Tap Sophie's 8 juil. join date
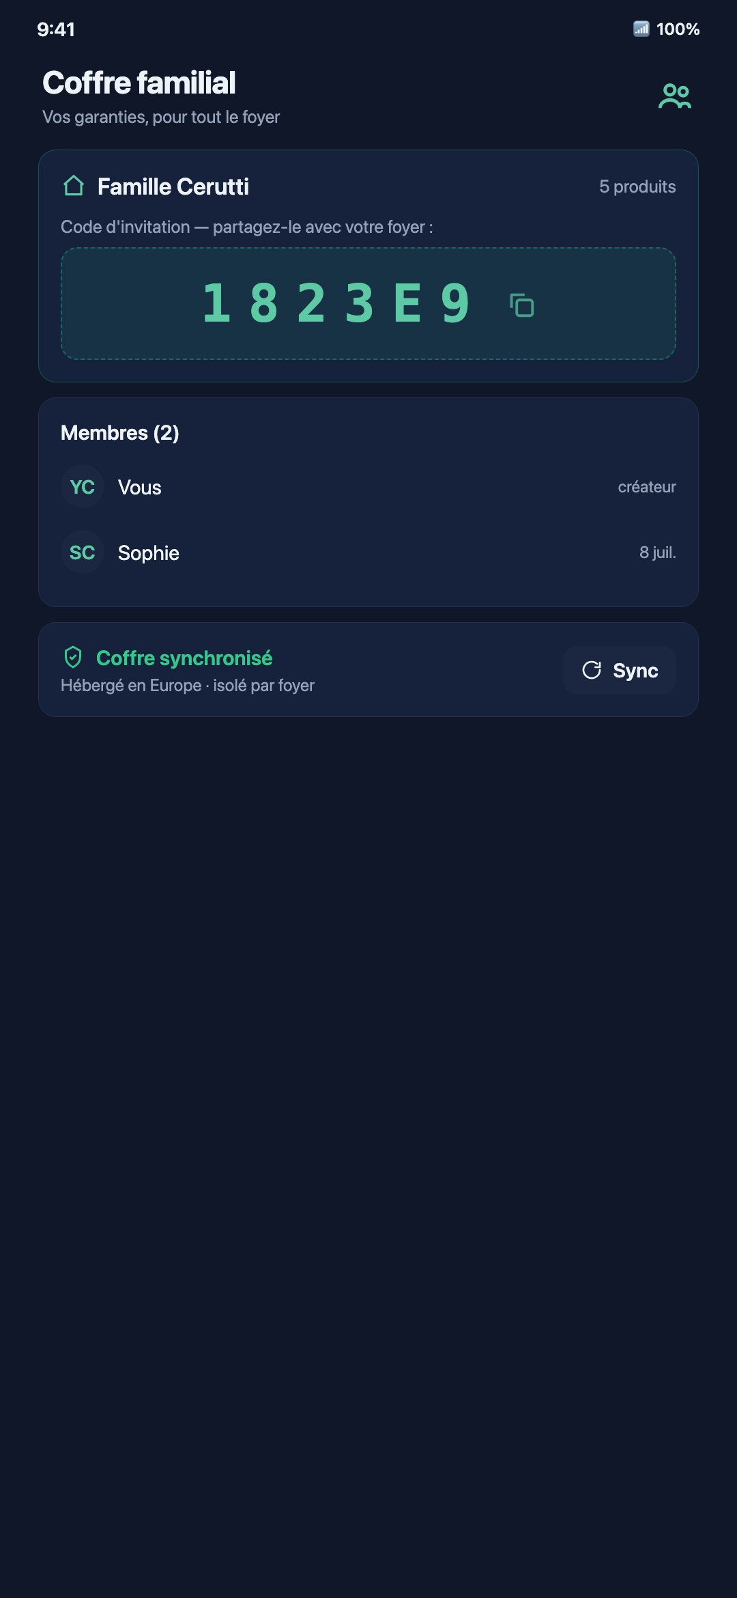The height and width of the screenshot is (1598, 737). (x=658, y=552)
